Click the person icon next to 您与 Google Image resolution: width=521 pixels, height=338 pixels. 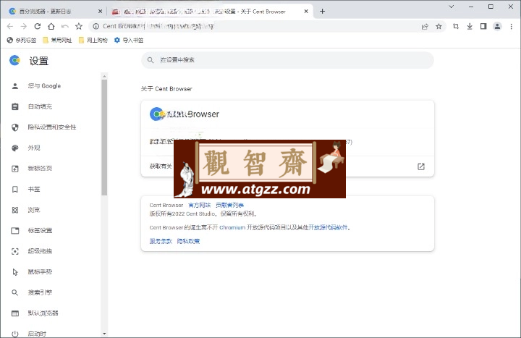pyautogui.click(x=15, y=86)
